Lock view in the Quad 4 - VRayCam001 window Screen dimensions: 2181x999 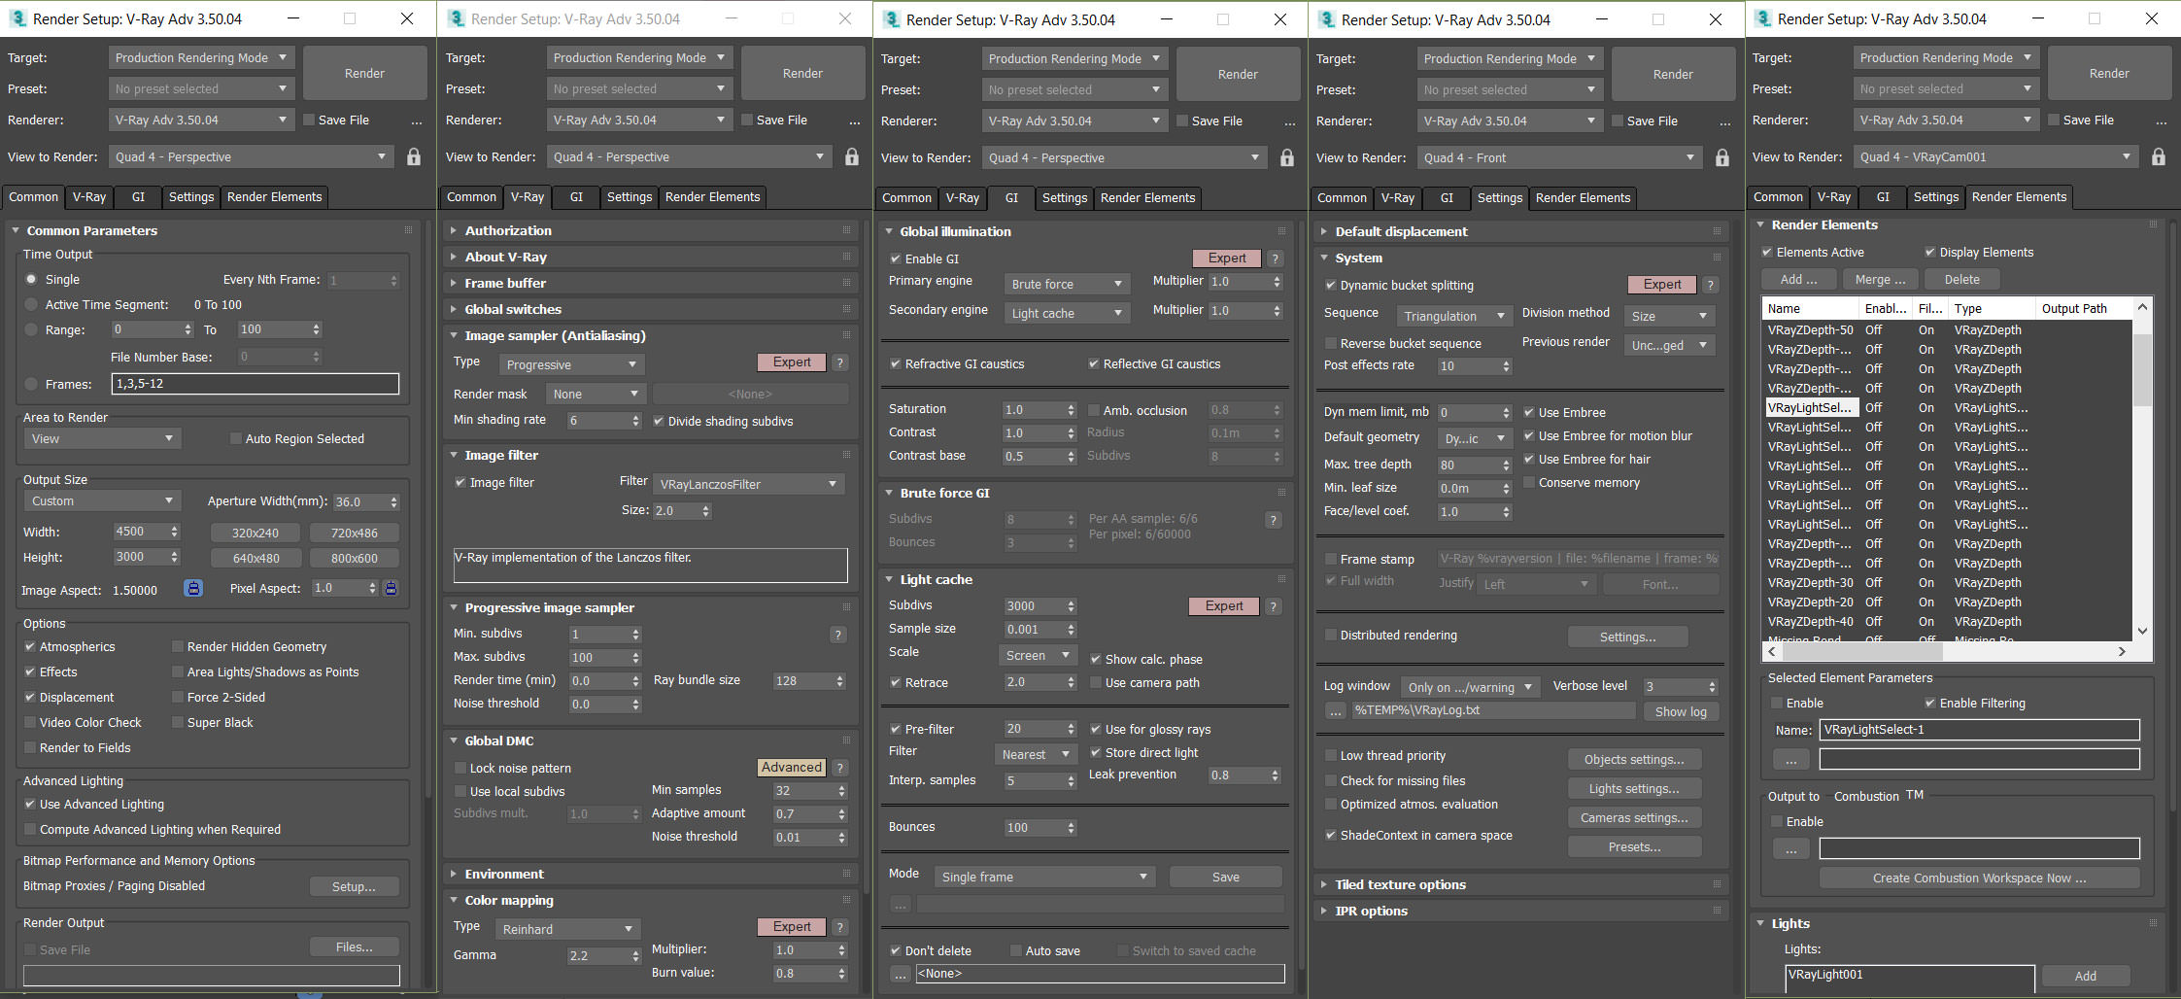point(2158,156)
